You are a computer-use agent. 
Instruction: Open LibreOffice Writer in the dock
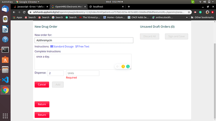(x=5, y=29)
